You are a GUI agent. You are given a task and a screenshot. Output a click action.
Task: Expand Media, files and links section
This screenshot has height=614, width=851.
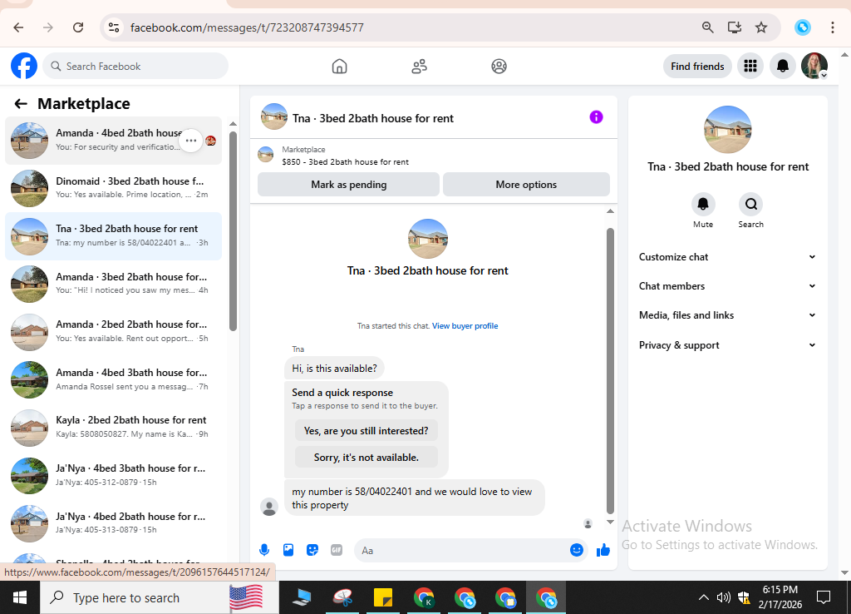tap(727, 315)
